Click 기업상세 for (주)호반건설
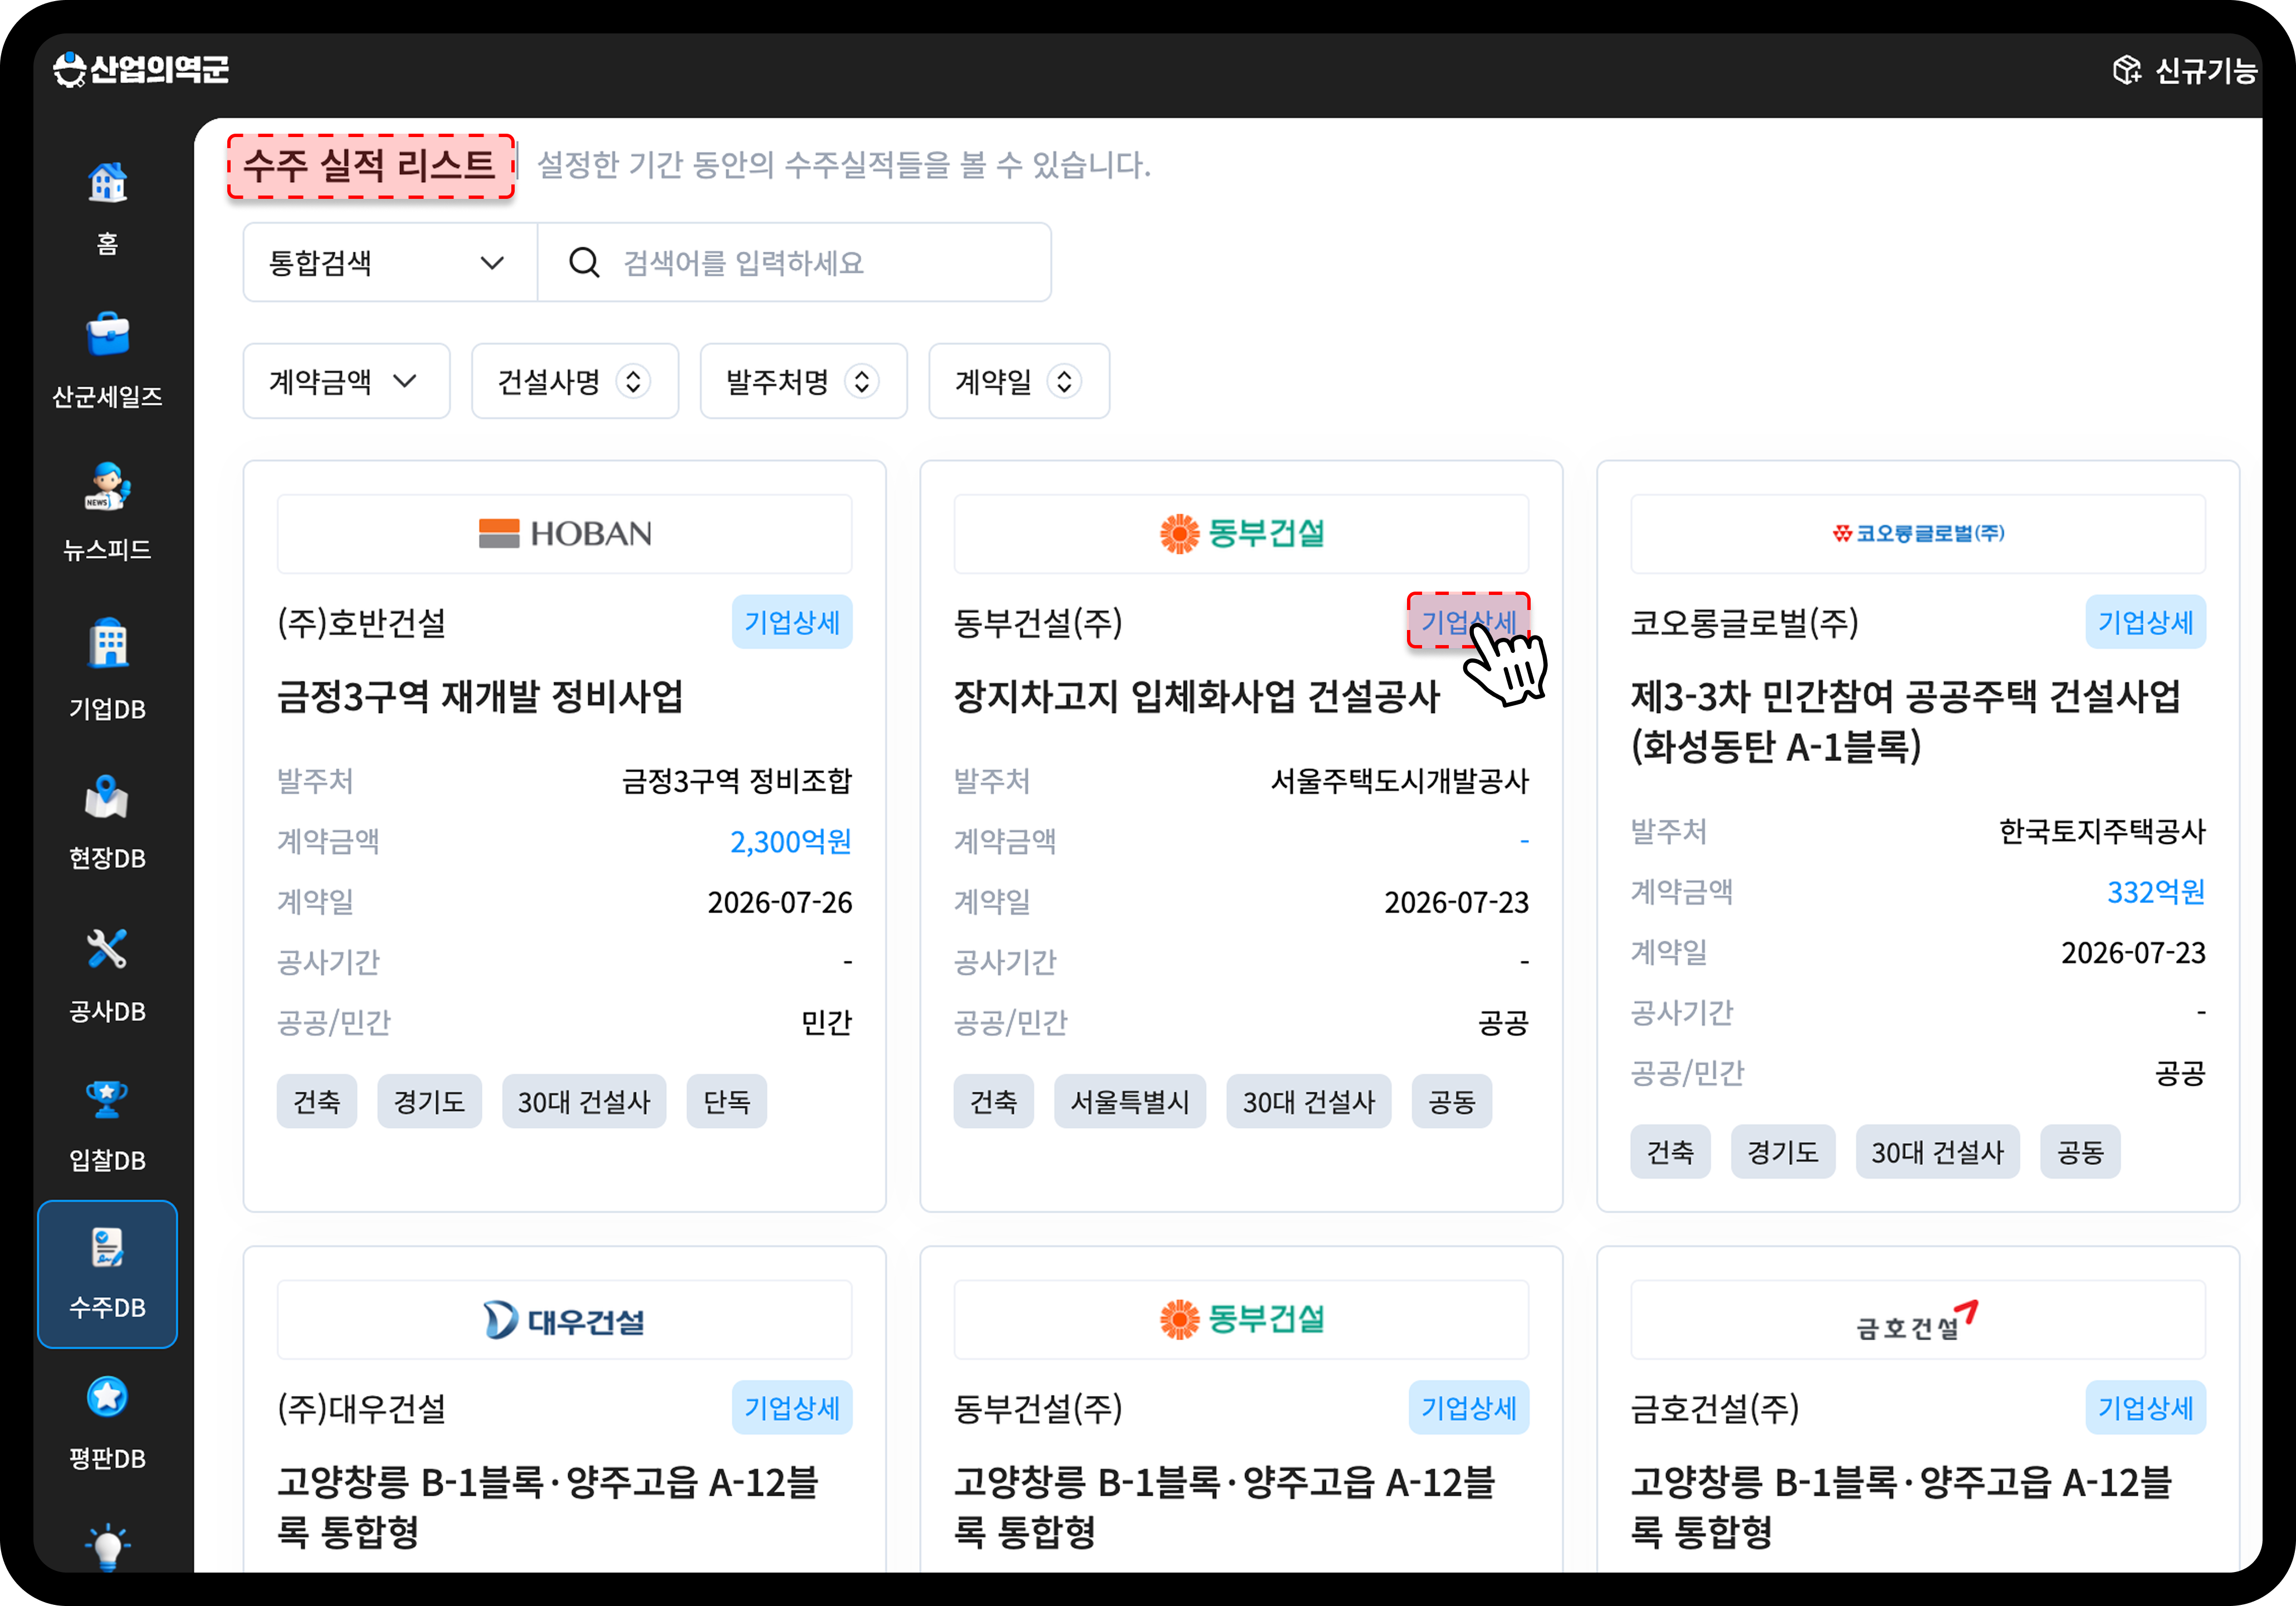 point(792,622)
